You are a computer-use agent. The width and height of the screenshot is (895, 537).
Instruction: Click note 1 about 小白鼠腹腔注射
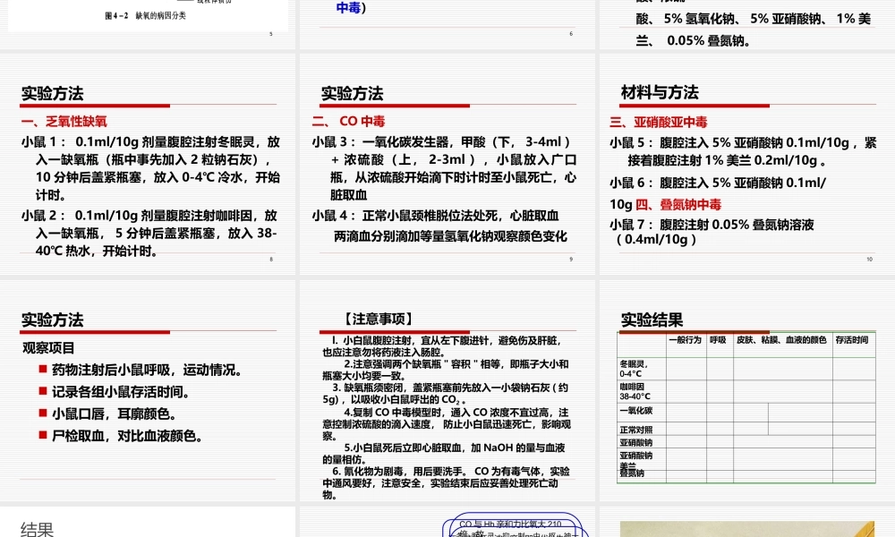tap(442, 346)
